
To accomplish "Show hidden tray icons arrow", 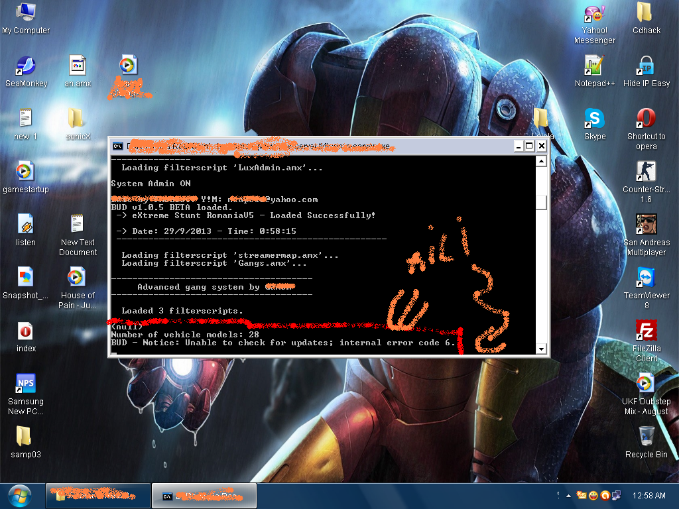I will tap(568, 496).
